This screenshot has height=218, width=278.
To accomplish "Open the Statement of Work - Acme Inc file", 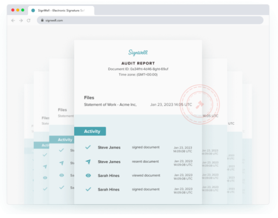I will pos(110,104).
